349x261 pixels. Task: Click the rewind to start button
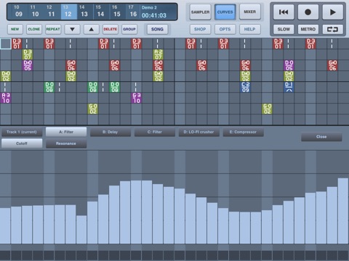[x=284, y=12]
